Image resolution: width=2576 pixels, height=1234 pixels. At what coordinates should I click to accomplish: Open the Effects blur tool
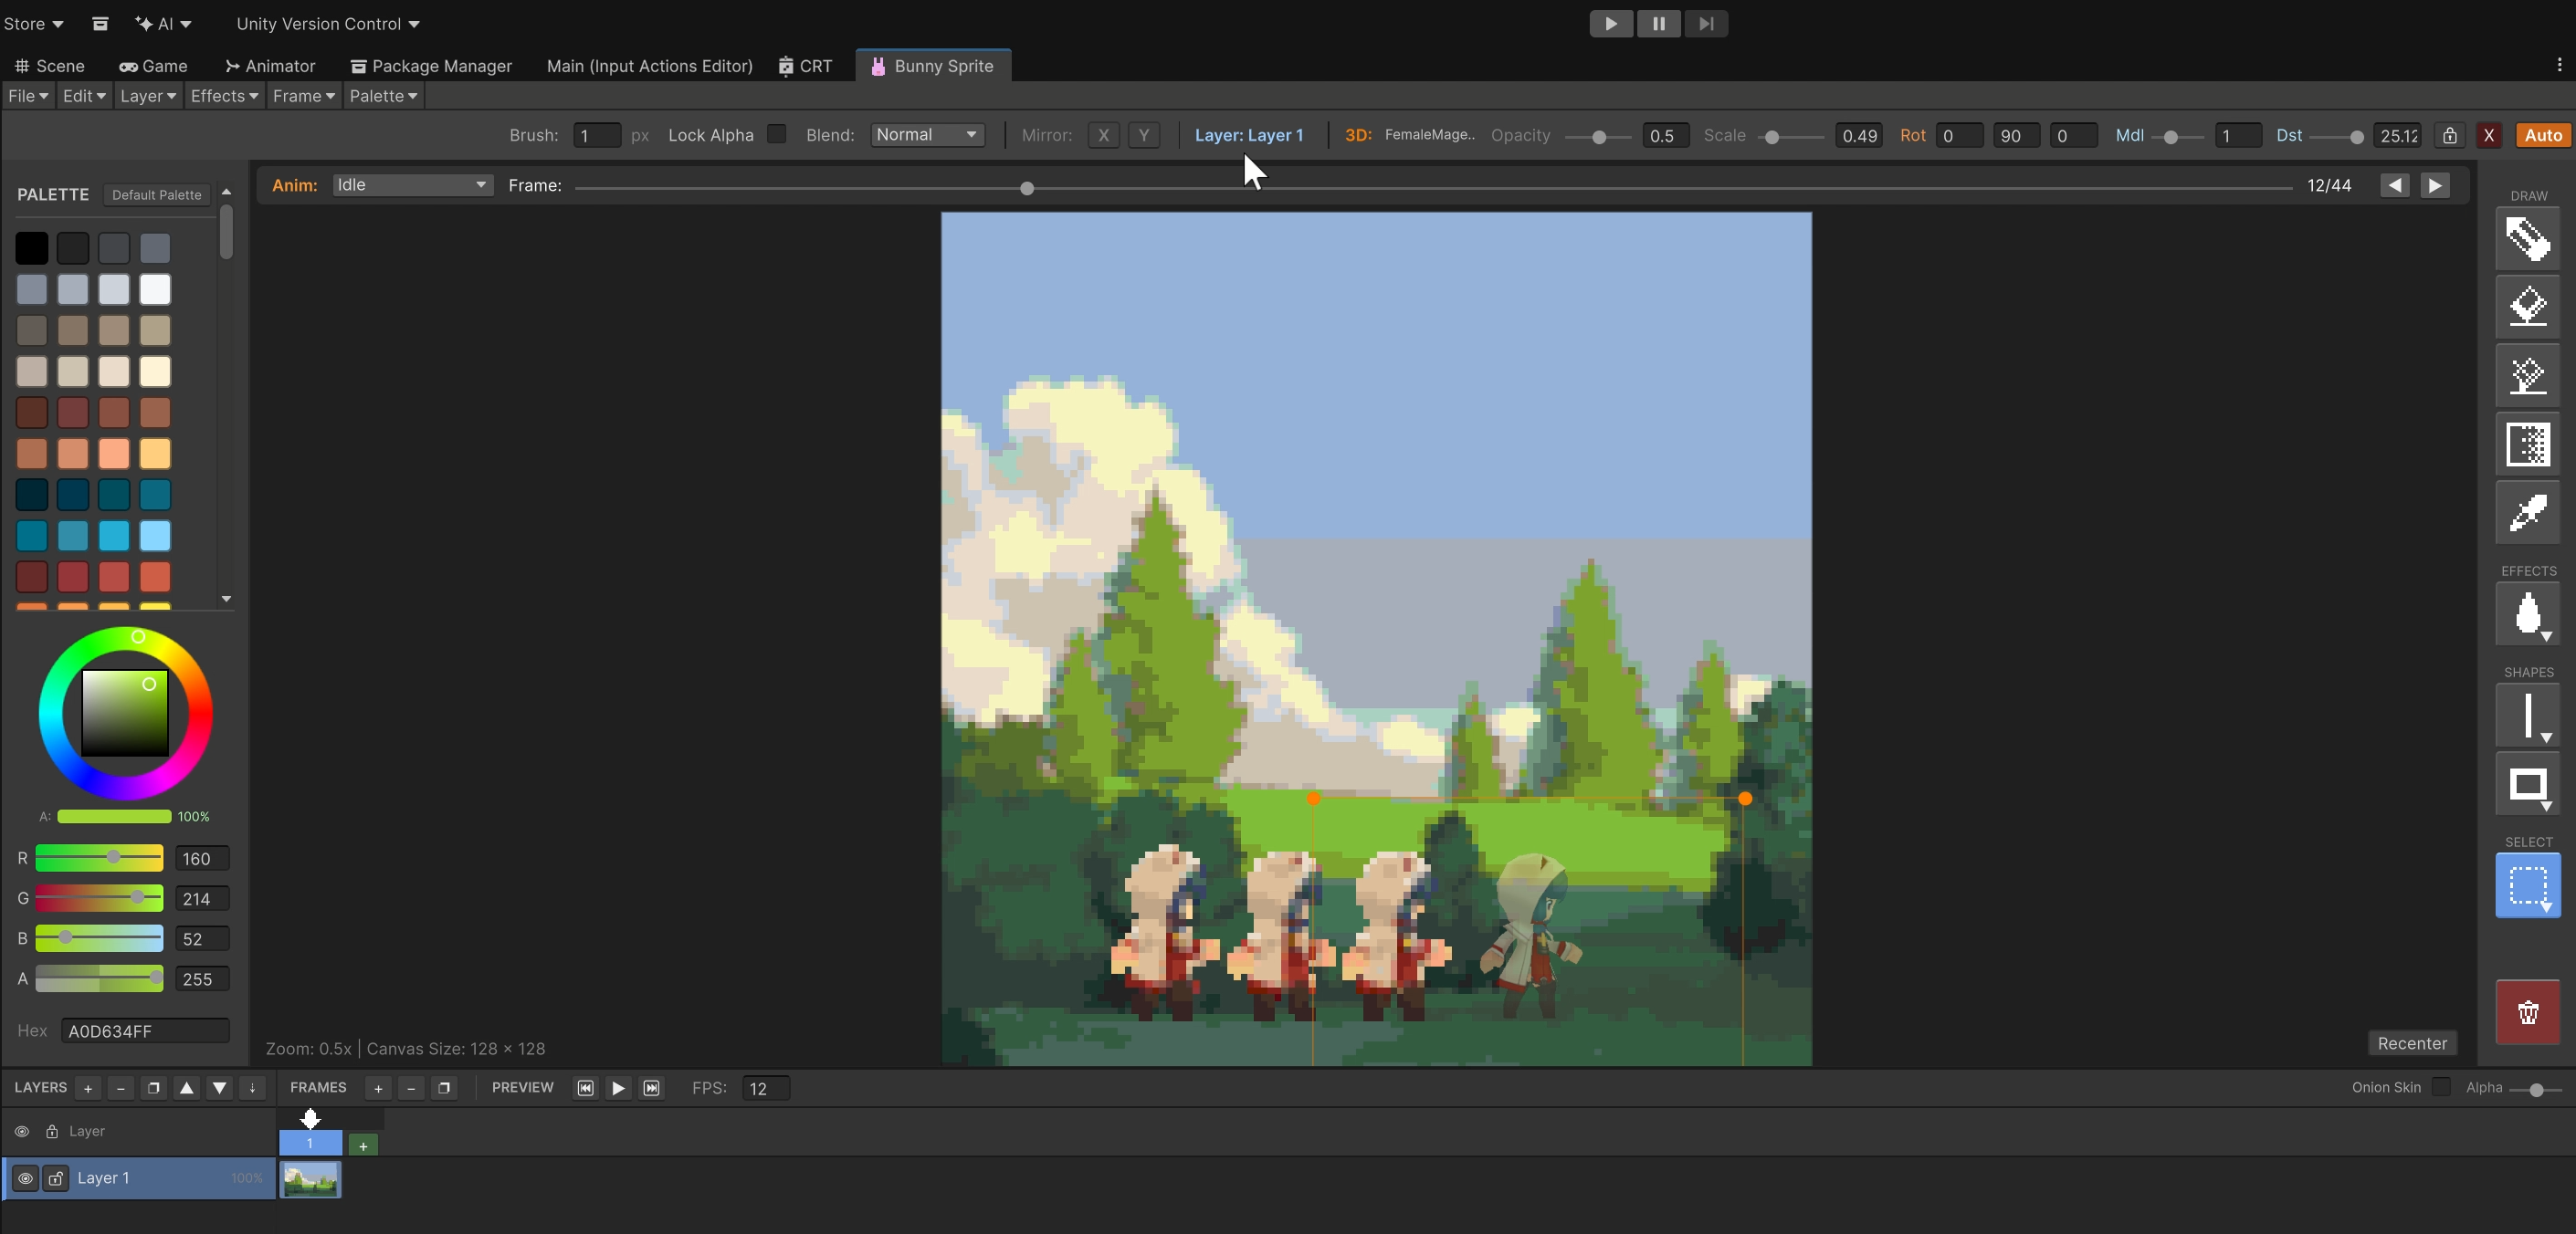[2528, 614]
